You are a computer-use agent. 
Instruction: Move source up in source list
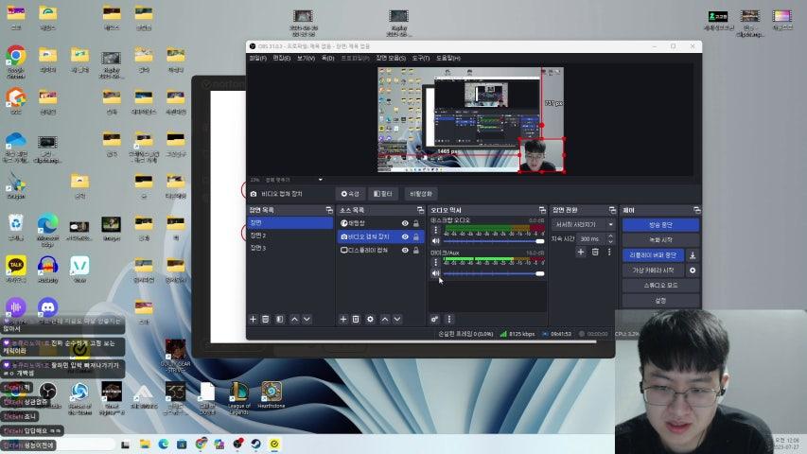pos(384,319)
